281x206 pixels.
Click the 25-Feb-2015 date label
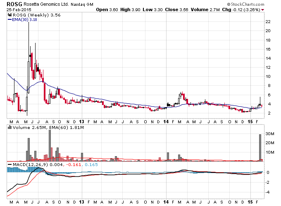click(19, 9)
